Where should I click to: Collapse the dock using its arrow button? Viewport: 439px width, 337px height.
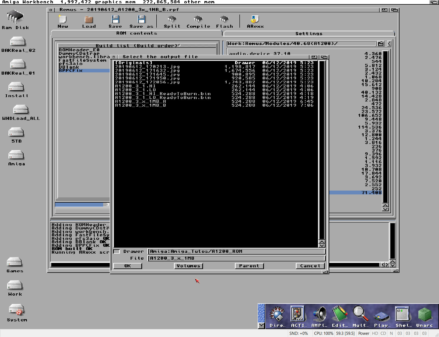(x=261, y=325)
